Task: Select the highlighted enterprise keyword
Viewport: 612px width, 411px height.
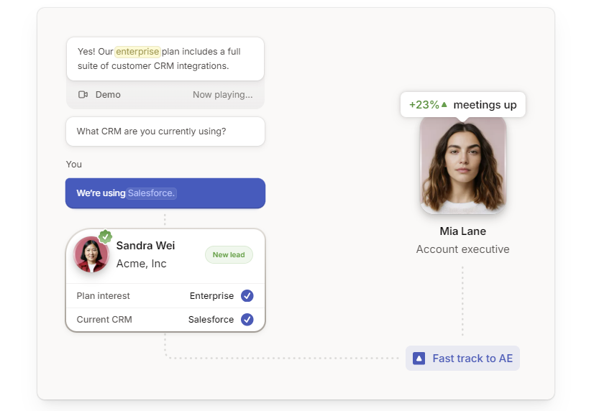Action: (137, 52)
